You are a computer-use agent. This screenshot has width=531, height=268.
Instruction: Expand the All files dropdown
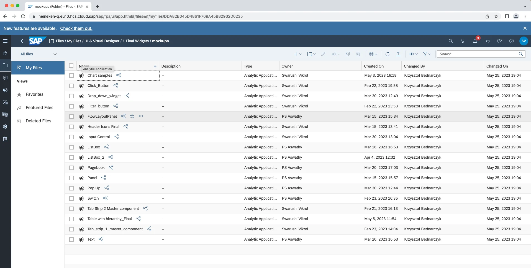(x=38, y=54)
